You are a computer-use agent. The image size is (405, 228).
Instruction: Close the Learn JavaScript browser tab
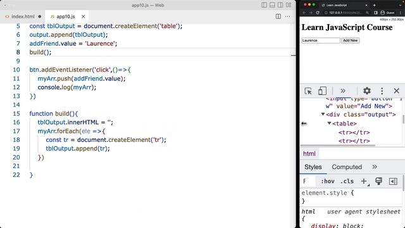coord(366,5)
